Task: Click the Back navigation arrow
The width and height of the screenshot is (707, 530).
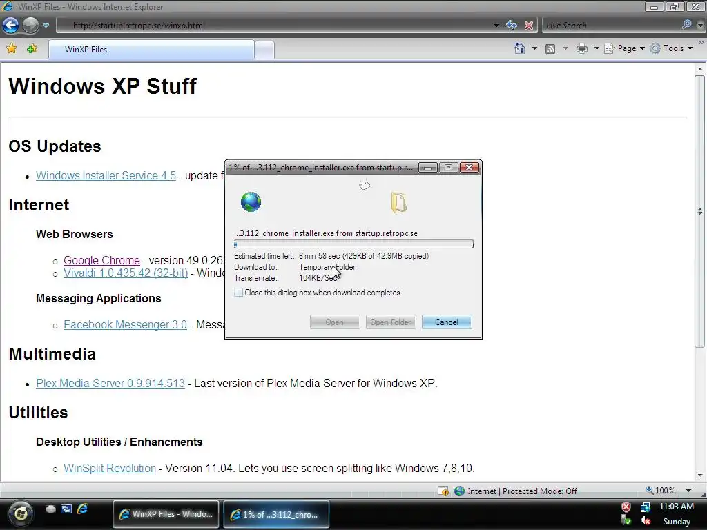Action: 11,26
